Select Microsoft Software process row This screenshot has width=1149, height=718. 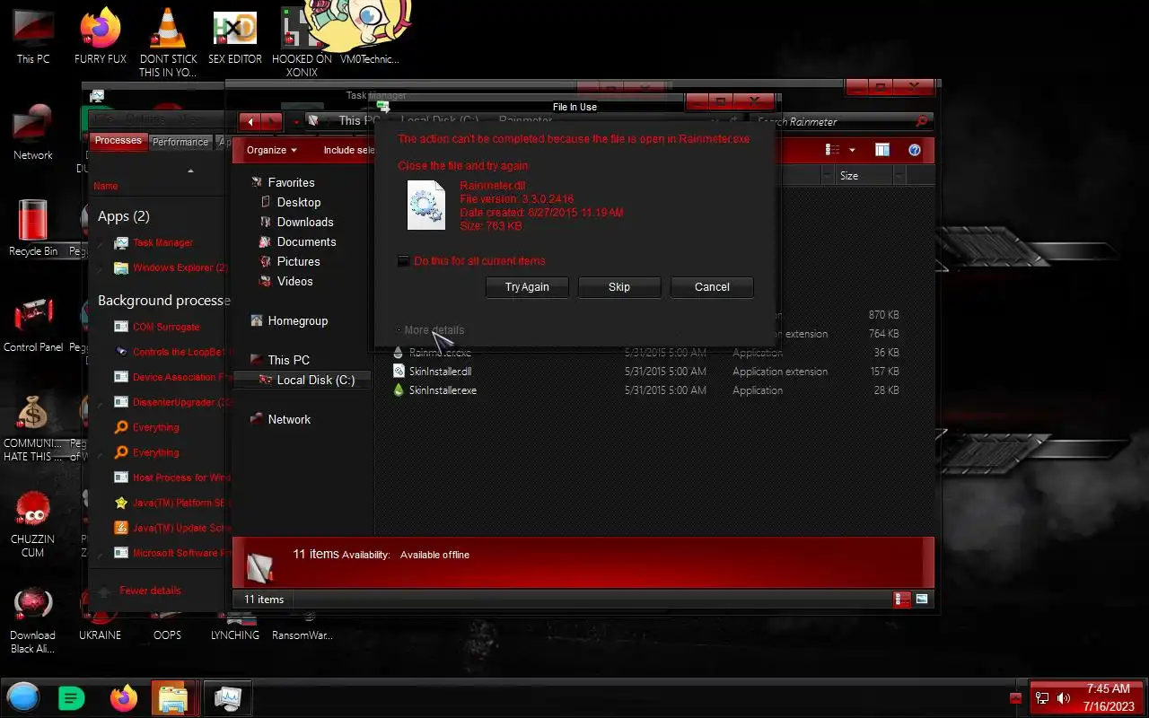pos(171,553)
